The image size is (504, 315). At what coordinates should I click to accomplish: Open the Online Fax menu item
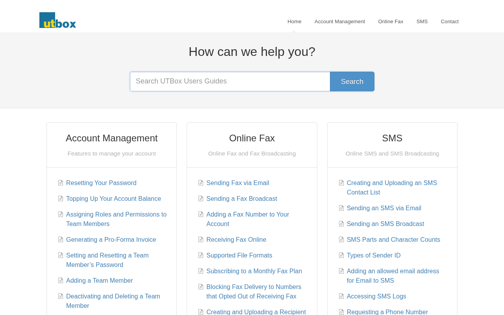coord(391,22)
